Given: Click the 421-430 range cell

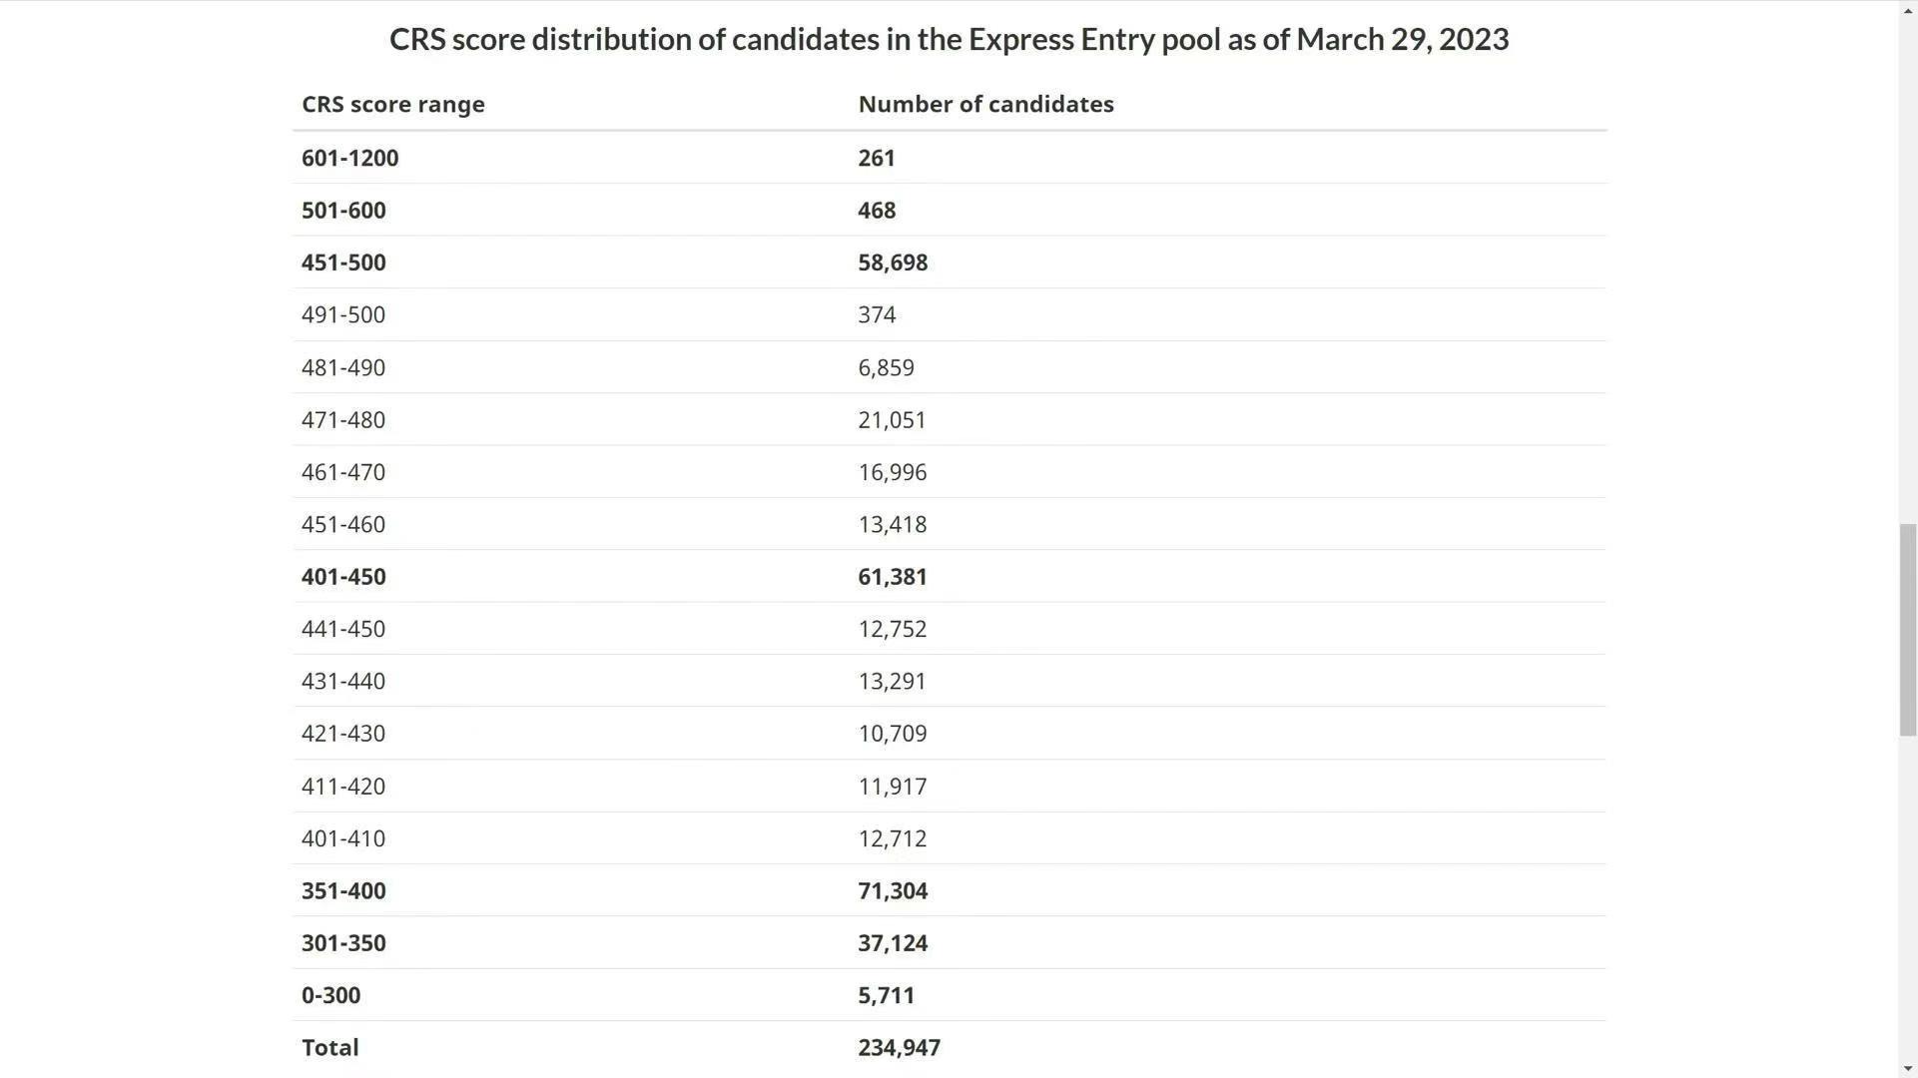Looking at the screenshot, I should click(343, 734).
